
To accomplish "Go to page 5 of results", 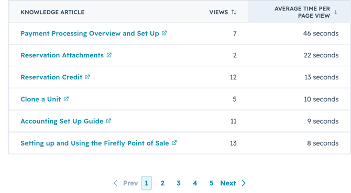I will 211,183.
